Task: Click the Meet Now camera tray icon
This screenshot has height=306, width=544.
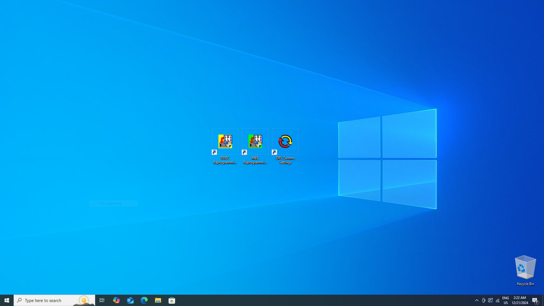Action: [x=484, y=300]
